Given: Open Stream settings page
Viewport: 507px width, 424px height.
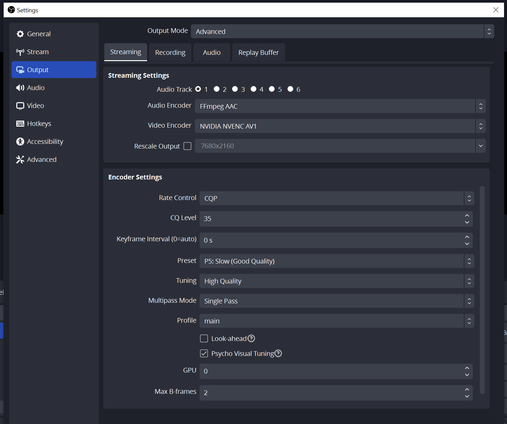Looking at the screenshot, I should [x=54, y=52].
